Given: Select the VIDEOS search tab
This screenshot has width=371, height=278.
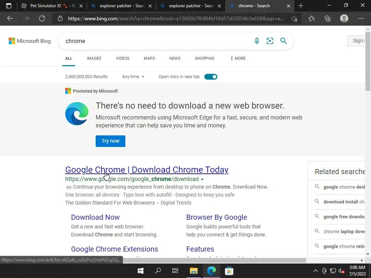Looking at the screenshot, I should 122,58.
